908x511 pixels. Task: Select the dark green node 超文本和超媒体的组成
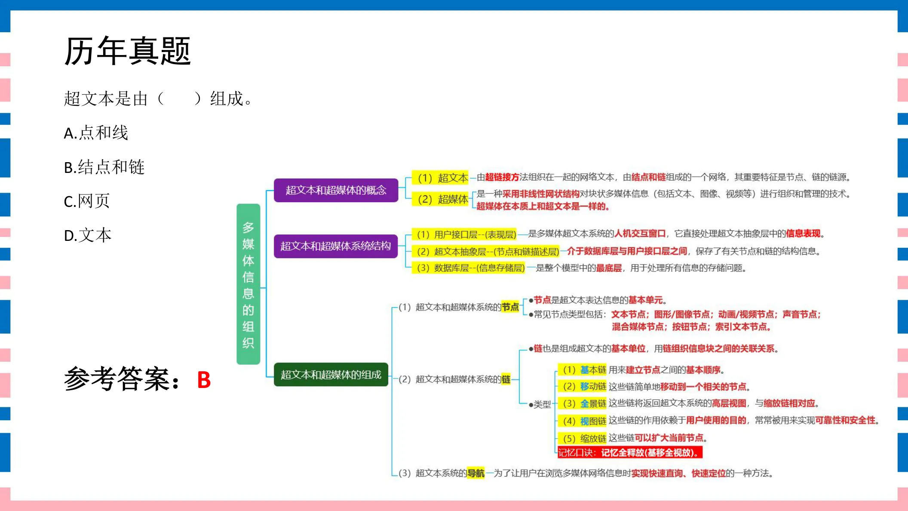[331, 375]
